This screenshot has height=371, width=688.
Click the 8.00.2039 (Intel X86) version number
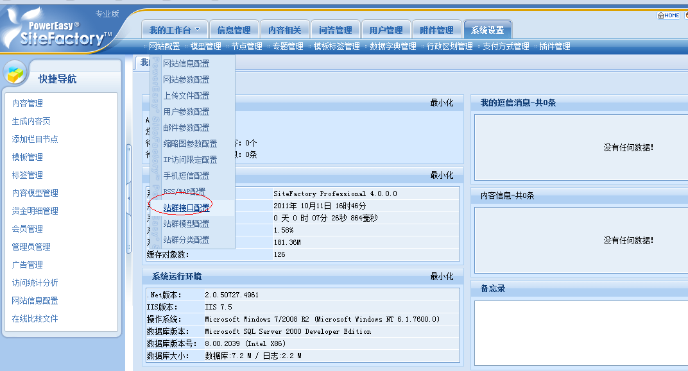point(245,344)
